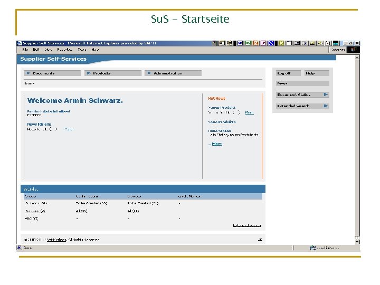This screenshot has height=285, width=380.
Task: Click the Local intranet zone icon in status bar
Action: click(312, 248)
